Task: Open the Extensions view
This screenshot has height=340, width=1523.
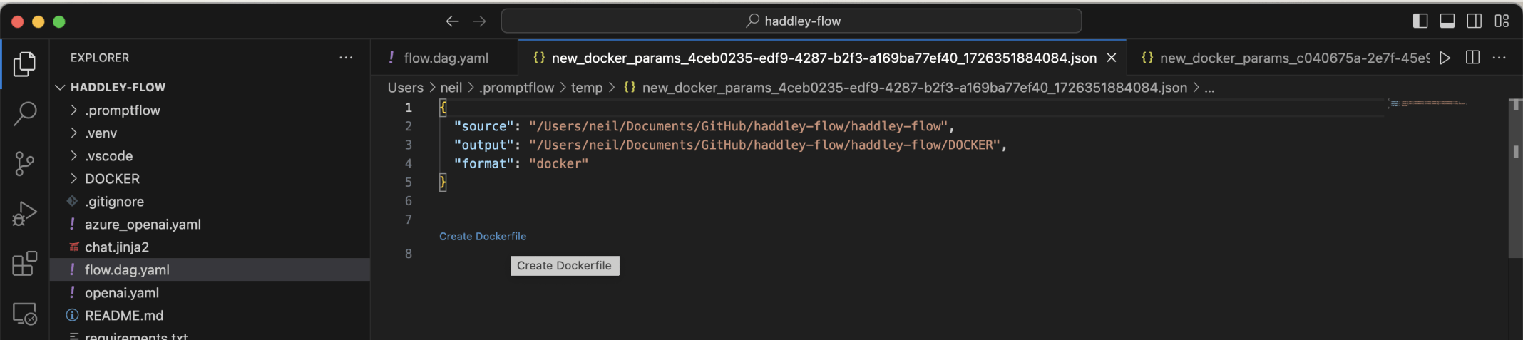Action: (25, 263)
